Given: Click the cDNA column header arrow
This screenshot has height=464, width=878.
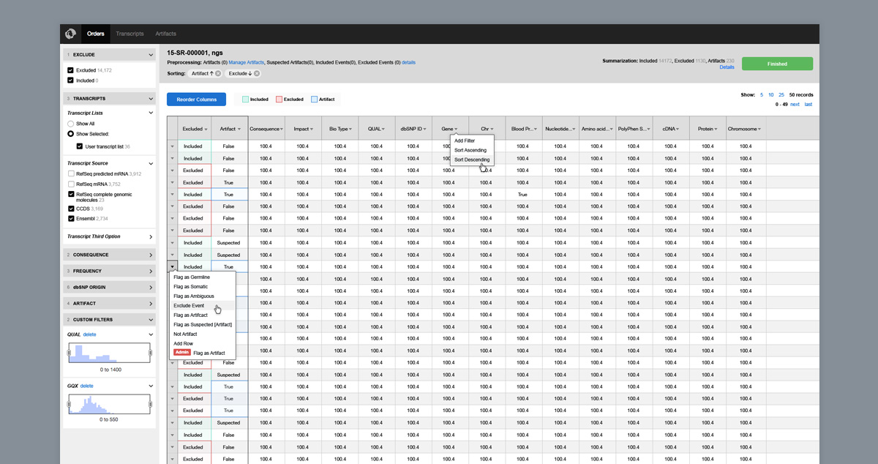Looking at the screenshot, I should tap(678, 130).
